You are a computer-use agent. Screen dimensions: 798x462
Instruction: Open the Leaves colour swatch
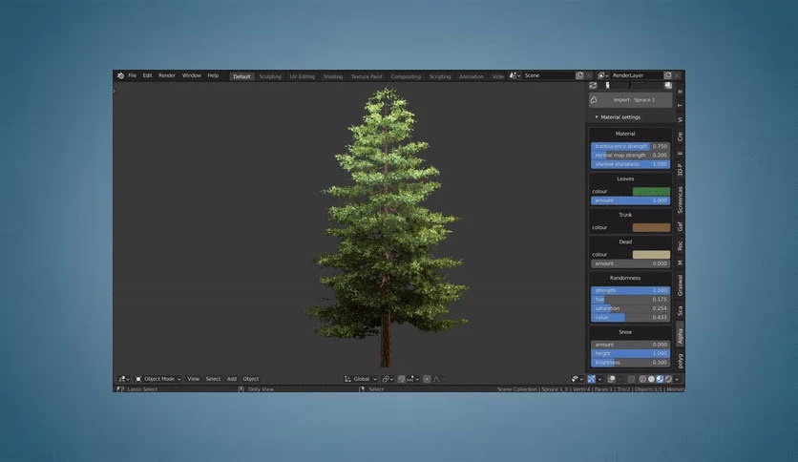point(651,191)
